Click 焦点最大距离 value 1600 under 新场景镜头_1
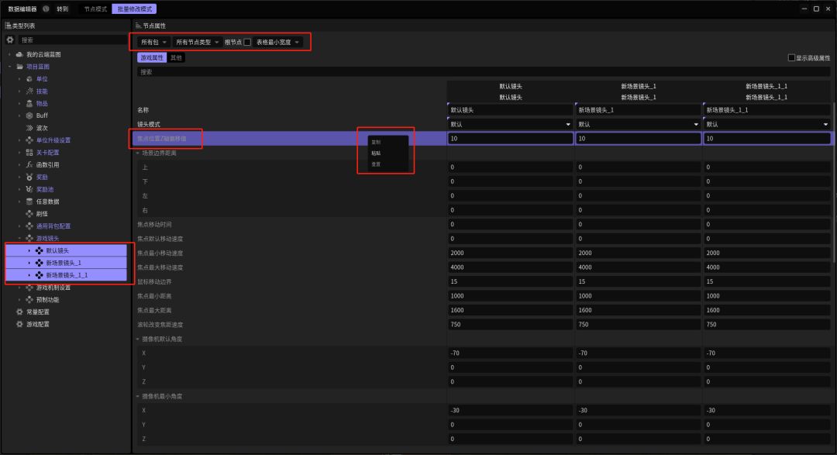 click(x=638, y=310)
